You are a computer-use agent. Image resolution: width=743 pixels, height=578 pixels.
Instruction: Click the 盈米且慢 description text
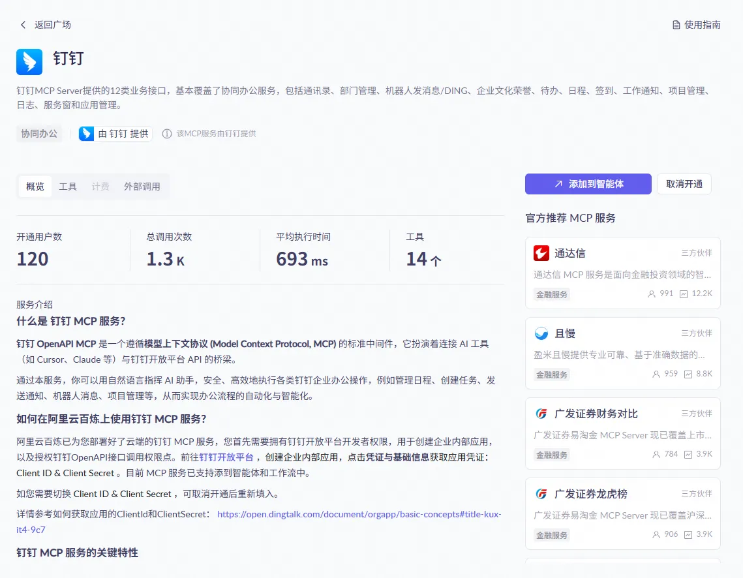pos(619,354)
